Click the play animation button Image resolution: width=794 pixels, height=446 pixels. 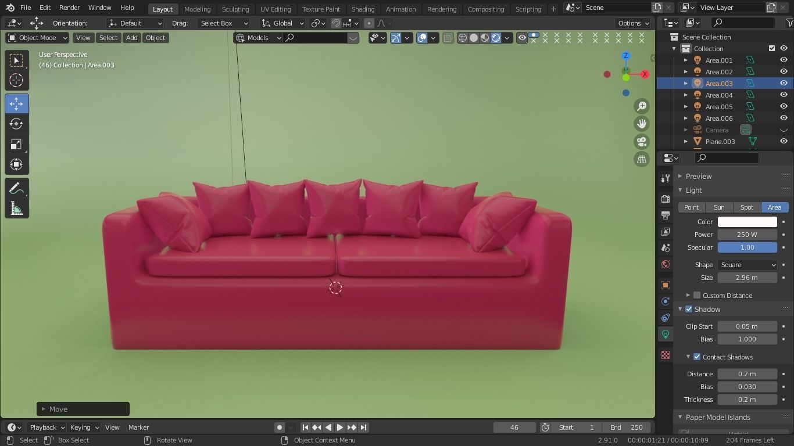click(x=340, y=427)
